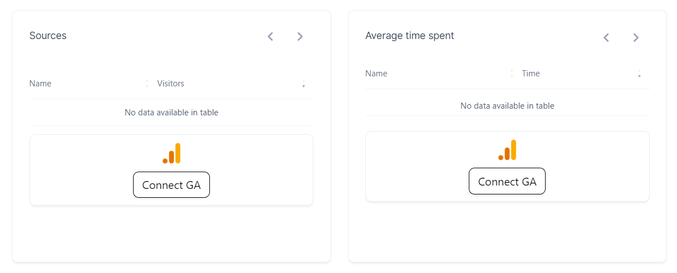This screenshot has height=273, width=677.
Task: Sort Sources table by Name header text
Action: [40, 84]
